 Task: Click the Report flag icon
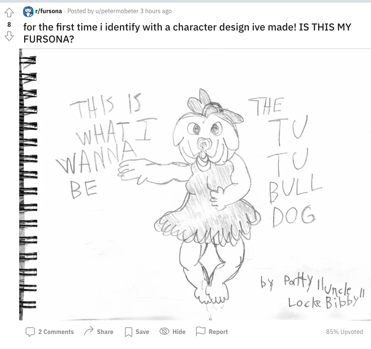coord(201,331)
